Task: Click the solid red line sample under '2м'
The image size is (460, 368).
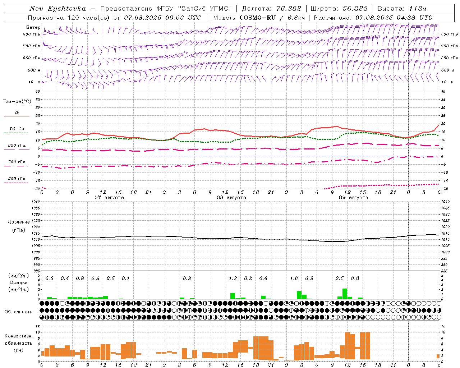Action: (17, 116)
